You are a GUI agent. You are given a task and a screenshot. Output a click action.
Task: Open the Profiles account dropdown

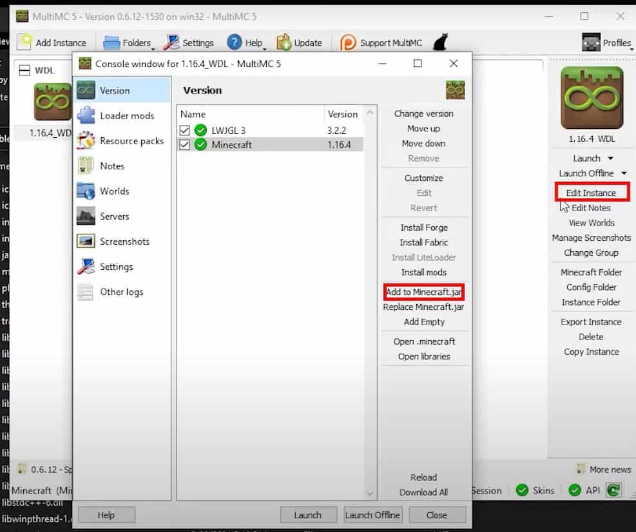pos(607,43)
